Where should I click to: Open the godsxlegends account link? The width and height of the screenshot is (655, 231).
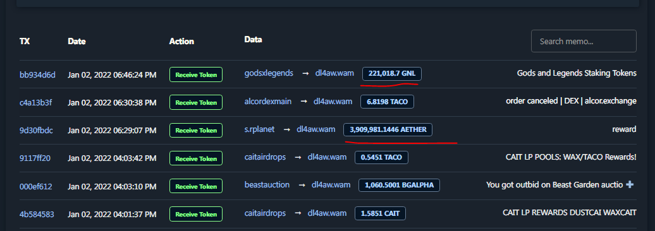269,73
